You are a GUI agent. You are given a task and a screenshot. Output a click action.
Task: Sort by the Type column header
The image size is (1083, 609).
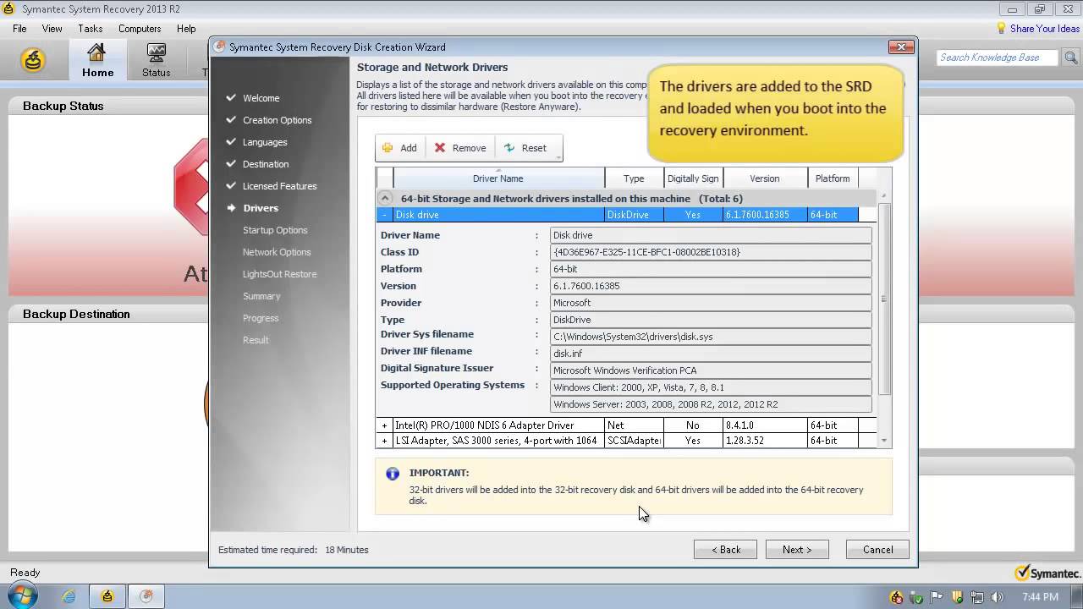tap(634, 178)
